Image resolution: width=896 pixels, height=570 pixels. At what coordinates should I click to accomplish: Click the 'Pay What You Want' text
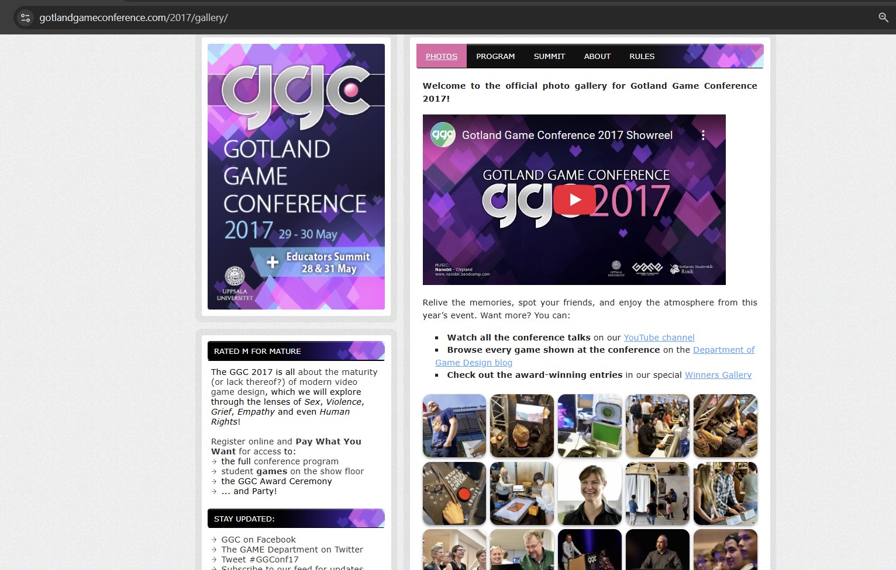tap(286, 446)
